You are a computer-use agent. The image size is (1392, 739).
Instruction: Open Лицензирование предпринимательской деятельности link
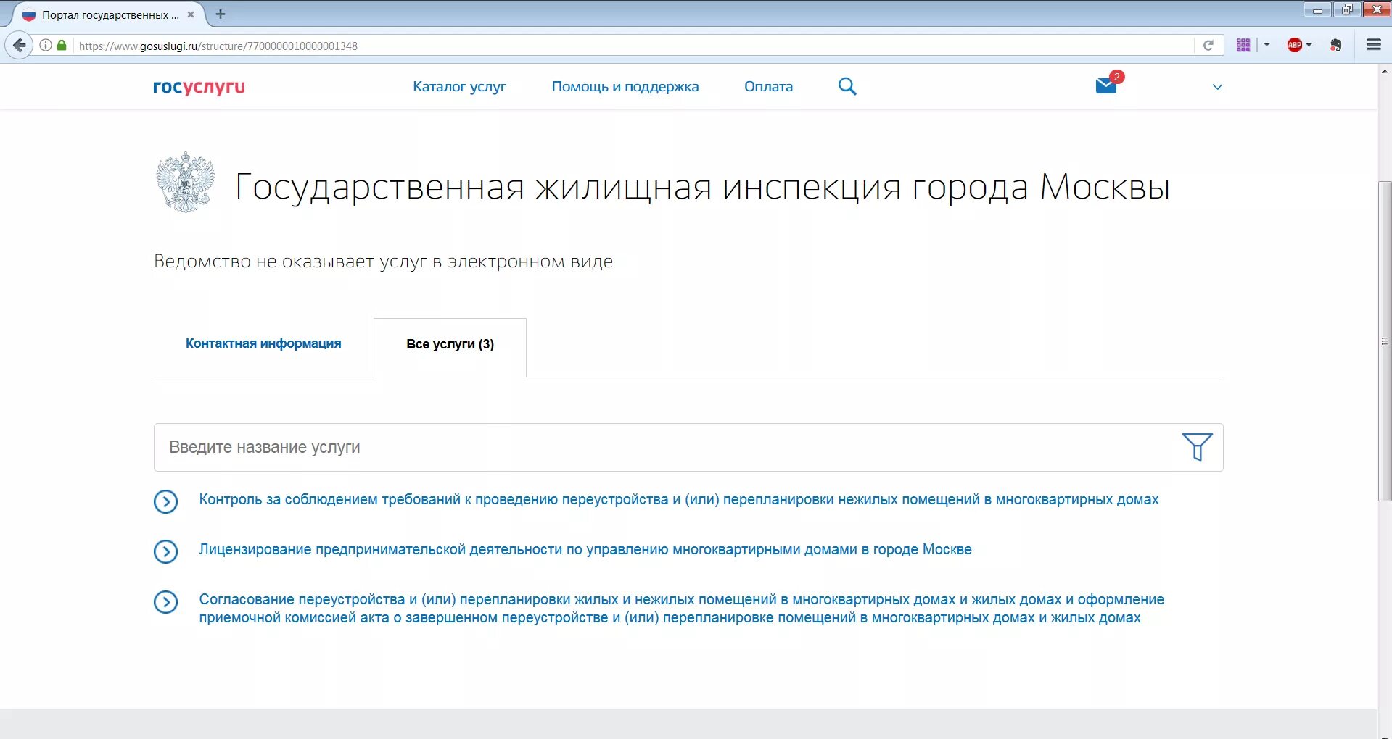(x=585, y=549)
